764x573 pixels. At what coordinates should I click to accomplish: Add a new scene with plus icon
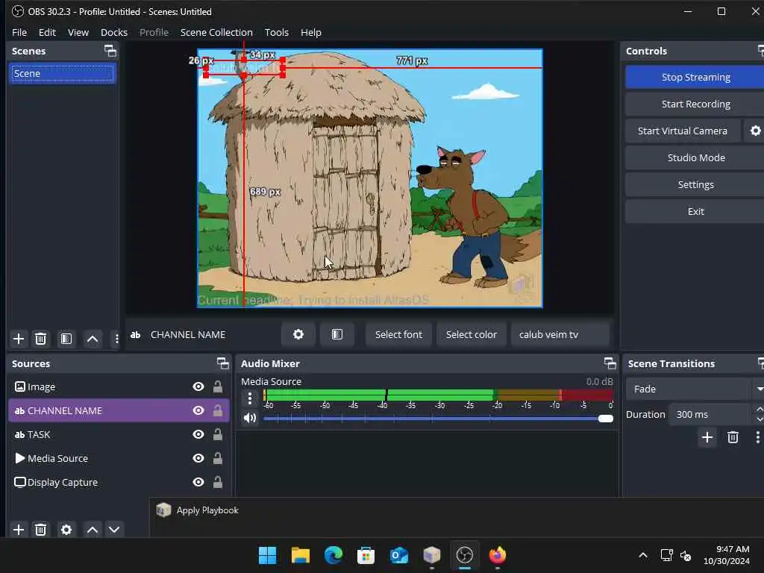pos(19,339)
